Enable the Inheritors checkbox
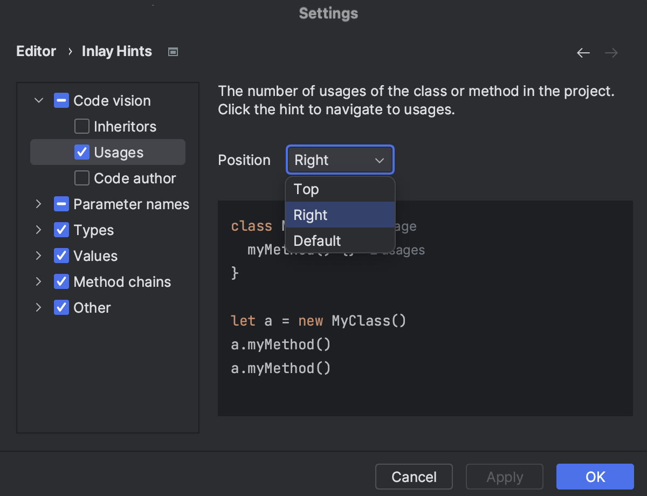The image size is (647, 496). (x=81, y=126)
